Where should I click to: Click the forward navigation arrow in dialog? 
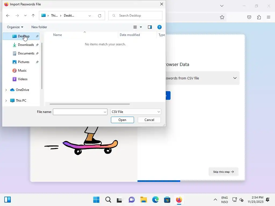17,16
